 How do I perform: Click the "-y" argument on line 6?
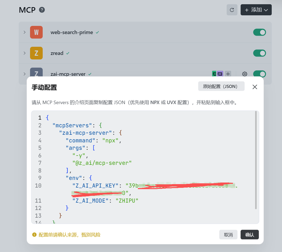pyautogui.click(x=79, y=155)
